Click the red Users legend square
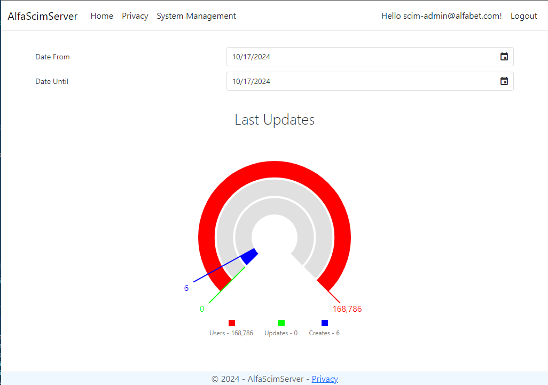Screen dimensions: 548x385 (231, 322)
